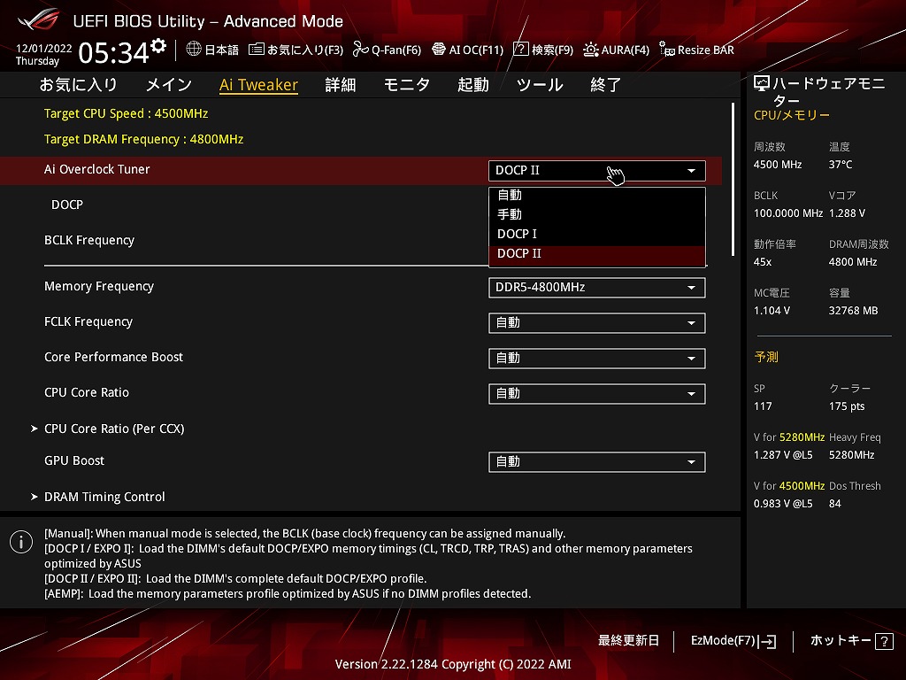Select the DOCP setting row

67,205
